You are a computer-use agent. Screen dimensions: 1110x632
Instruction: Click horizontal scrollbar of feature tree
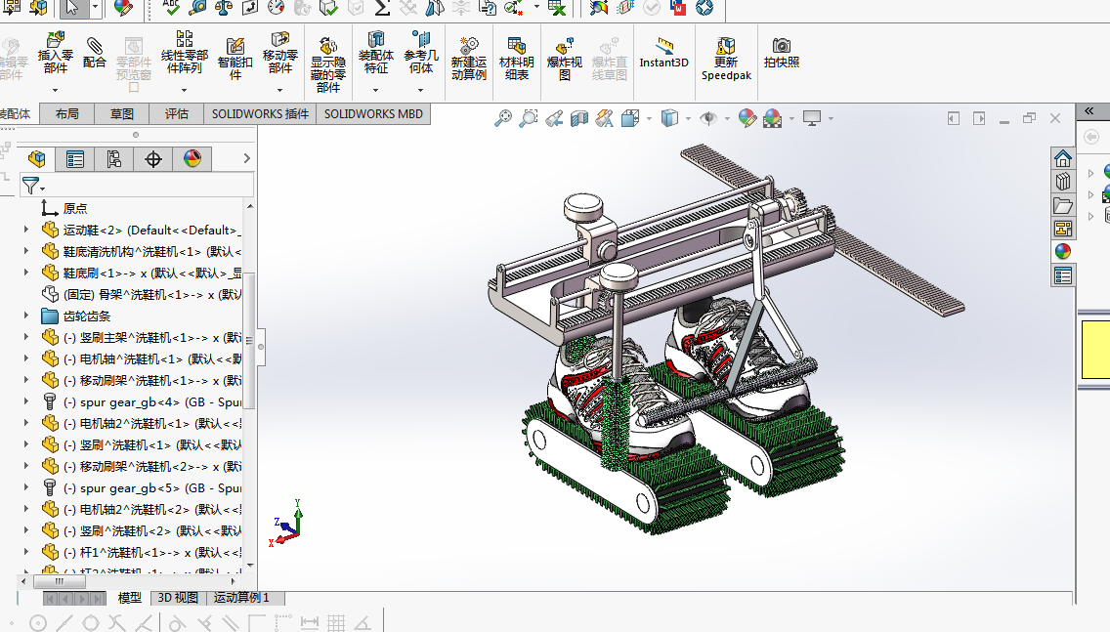tap(61, 581)
